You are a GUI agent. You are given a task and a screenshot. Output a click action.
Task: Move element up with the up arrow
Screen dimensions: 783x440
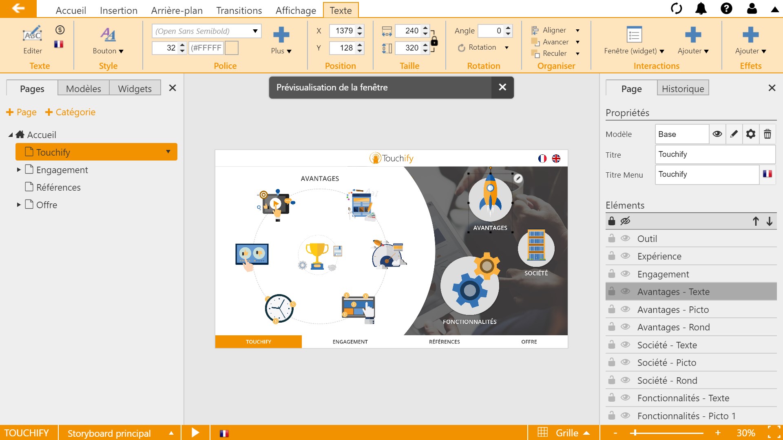point(756,221)
